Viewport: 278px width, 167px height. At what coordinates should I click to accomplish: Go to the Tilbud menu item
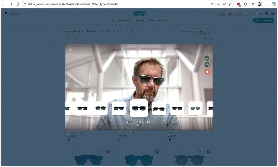[x=152, y=20]
